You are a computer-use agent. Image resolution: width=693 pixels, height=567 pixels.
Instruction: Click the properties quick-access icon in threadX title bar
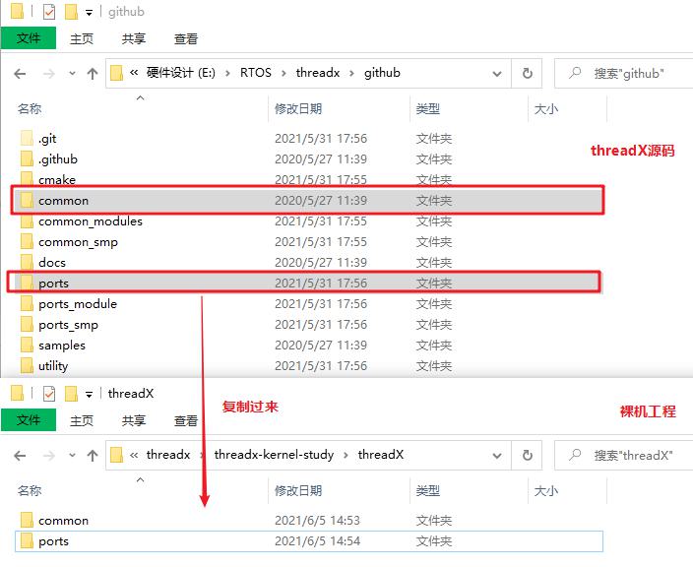click(49, 394)
